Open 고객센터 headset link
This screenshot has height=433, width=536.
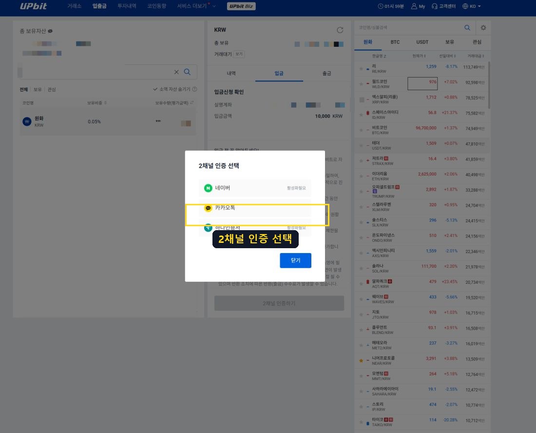click(443, 6)
